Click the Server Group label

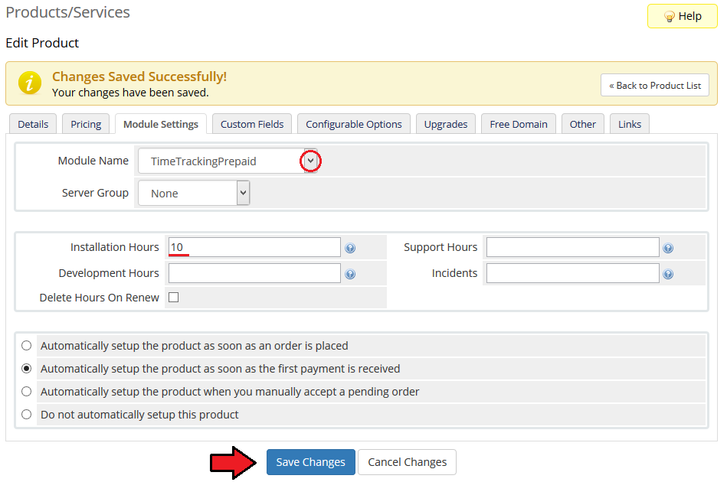(x=95, y=193)
